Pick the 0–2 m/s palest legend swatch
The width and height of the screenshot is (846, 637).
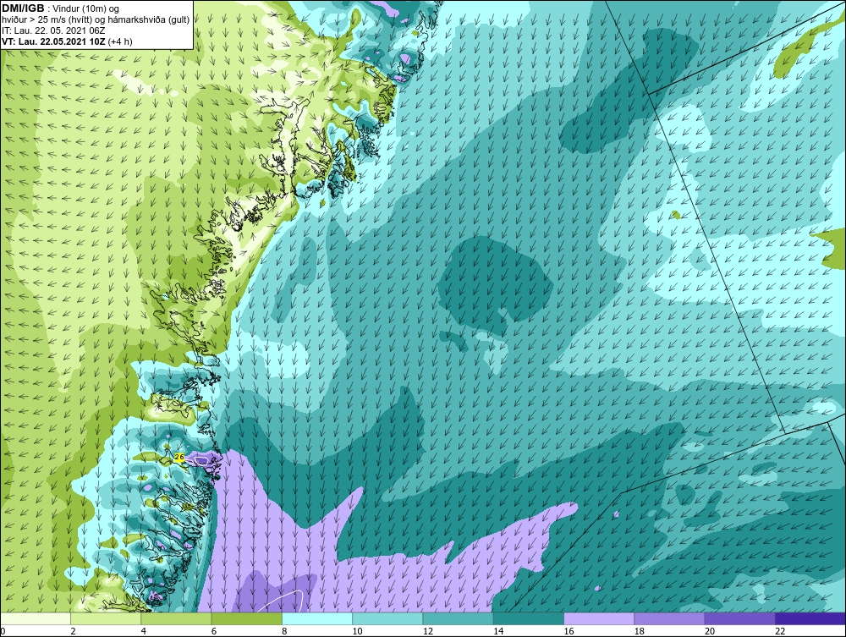click(36, 618)
